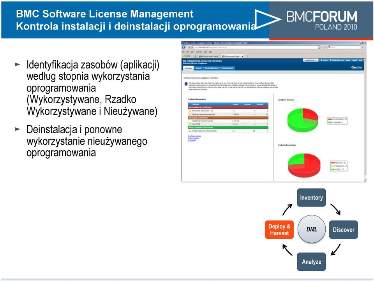Open the All Non-Compliant link
The height and width of the screenshot is (282, 374).
194,138
